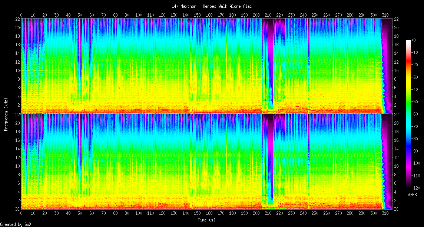Image resolution: width=424 pixels, height=227 pixels.
Task: Click the title "Maxthor - Heroes Walk Alone.flac"
Action: [x=212, y=6]
